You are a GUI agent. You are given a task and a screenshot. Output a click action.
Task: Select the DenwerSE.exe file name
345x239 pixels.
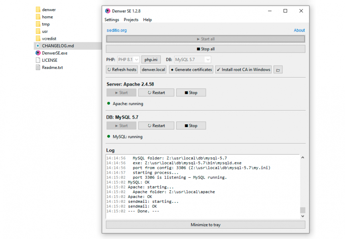coord(55,53)
